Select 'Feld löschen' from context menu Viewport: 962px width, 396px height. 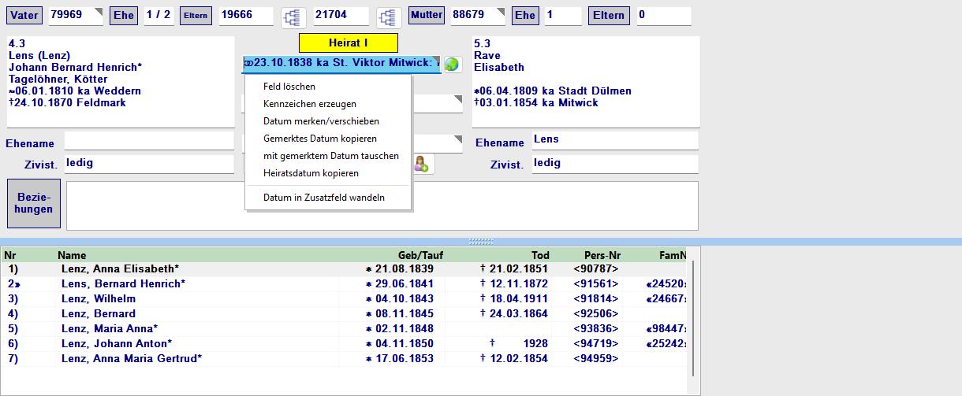[289, 87]
